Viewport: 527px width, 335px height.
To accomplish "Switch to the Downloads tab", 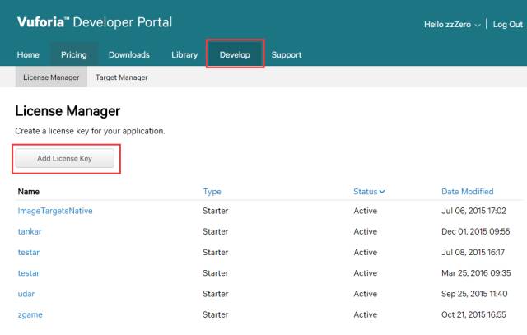I will click(x=129, y=54).
